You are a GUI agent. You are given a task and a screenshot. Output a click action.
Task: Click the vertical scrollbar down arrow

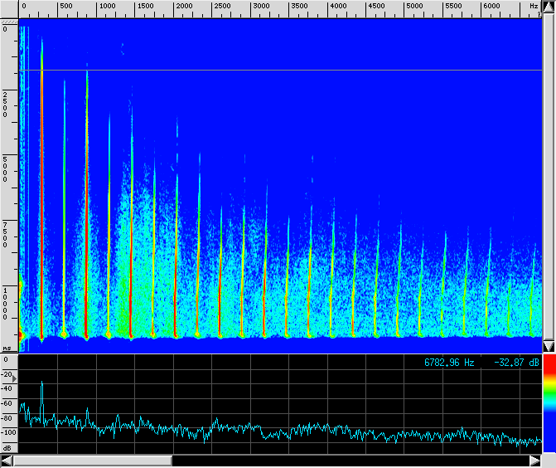549,345
